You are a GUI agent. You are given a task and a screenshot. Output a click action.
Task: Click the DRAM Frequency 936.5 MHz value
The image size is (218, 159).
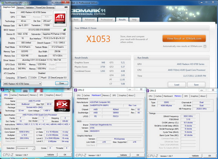pos(188,116)
